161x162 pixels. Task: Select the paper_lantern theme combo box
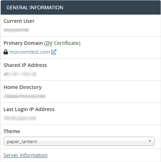click(79, 141)
